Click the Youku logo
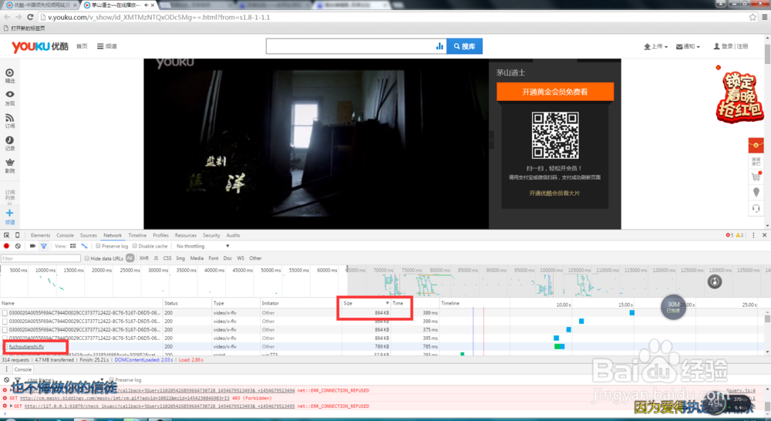Viewport: 771px width, 421px height. (40, 46)
